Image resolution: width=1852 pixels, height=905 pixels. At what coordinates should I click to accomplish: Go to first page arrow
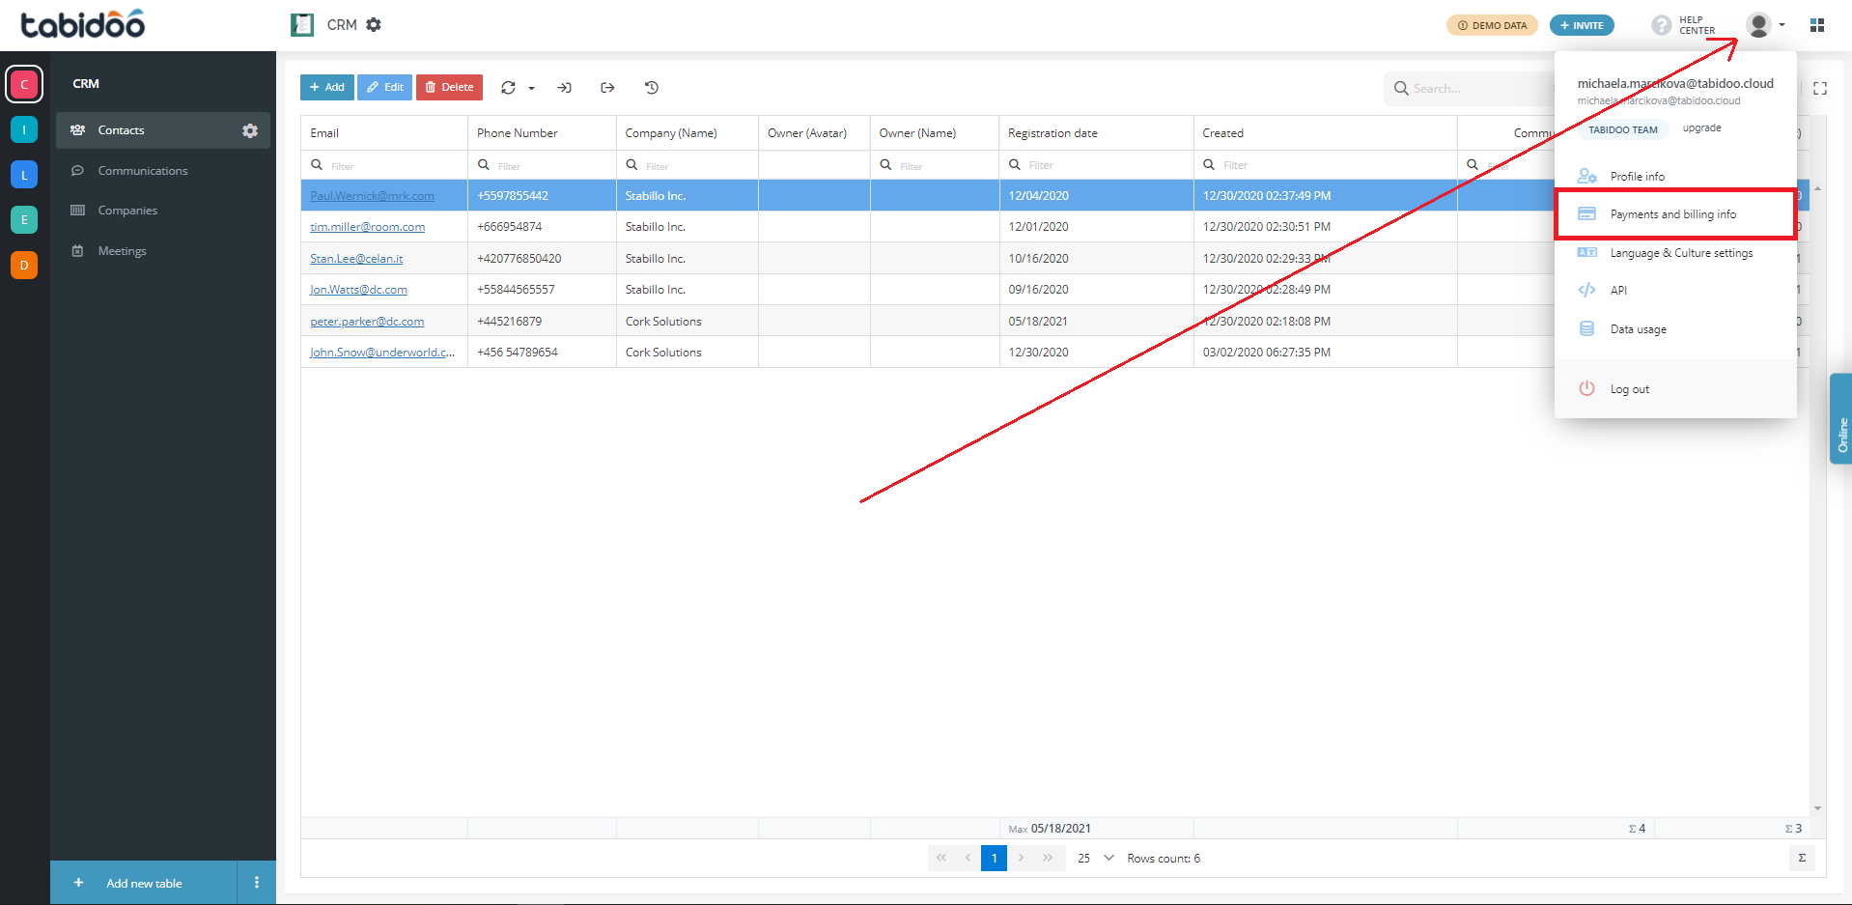(x=941, y=858)
